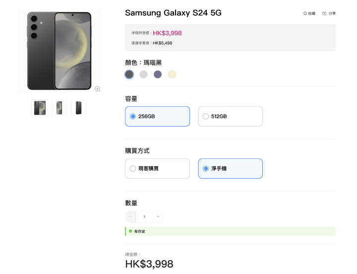This screenshot has height=274, width=357.
Task: View second thumbnail showing phone front
Action: click(59, 108)
